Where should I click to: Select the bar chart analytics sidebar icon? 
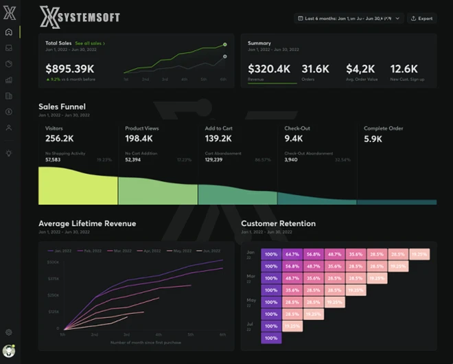(x=9, y=80)
